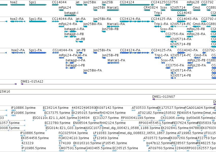Screen dimensions: 216x152
Task: Click the Marcal1 gene label
Action: [x=113, y=8]
